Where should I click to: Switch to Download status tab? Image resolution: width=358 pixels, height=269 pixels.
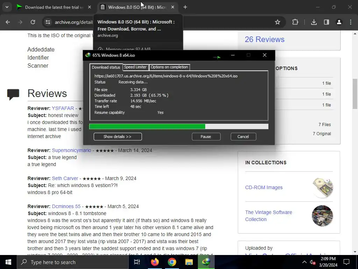point(106,67)
